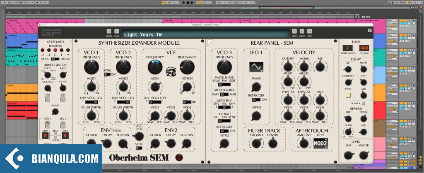Open the Aftertouch DEST MOD2 selector

(x=321, y=144)
